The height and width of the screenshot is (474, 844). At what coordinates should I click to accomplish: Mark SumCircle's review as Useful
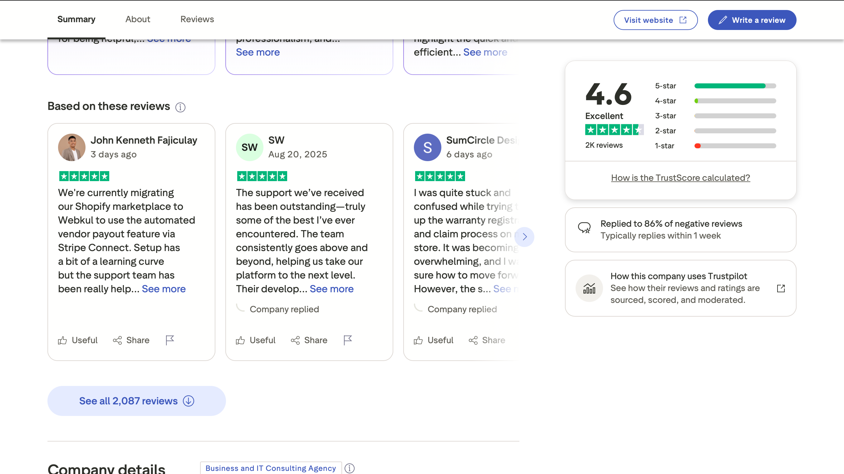[x=434, y=340]
